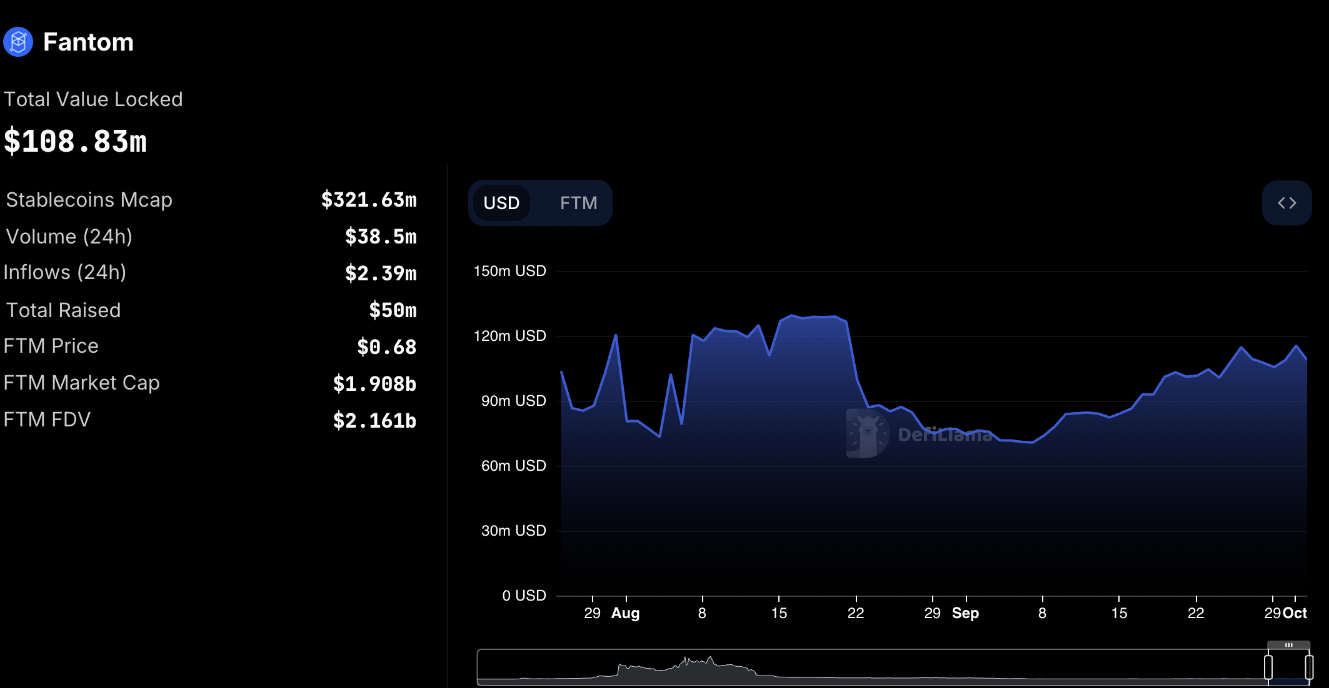Click the embed code brackets icon

coord(1286,203)
